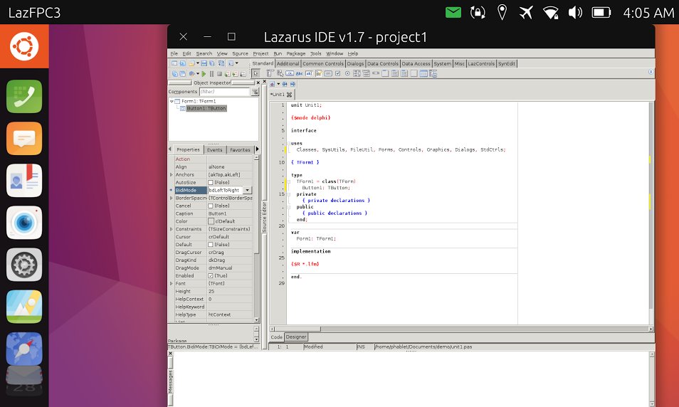679x407 pixels.
Task: Click the Color property clDefault swatch
Action: (211, 221)
